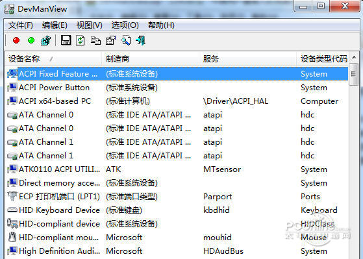Image resolution: width=363 pixels, height=259 pixels.
Task: Click the printer port icon of ECP LPT1 row
Action: [12, 196]
